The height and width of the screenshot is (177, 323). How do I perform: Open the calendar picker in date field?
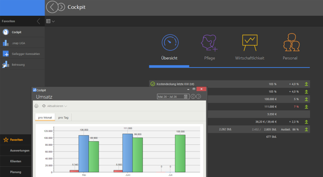(185, 96)
